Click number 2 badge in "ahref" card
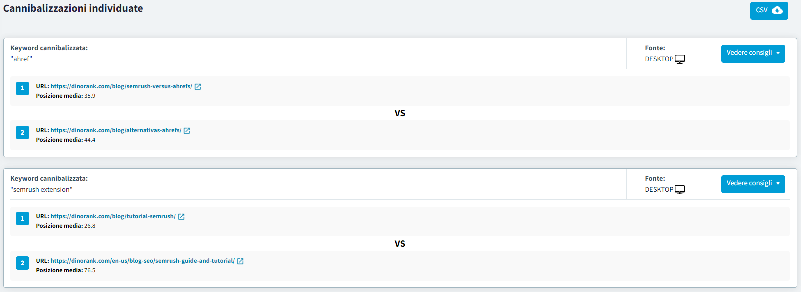This screenshot has width=801, height=292. 22,132
